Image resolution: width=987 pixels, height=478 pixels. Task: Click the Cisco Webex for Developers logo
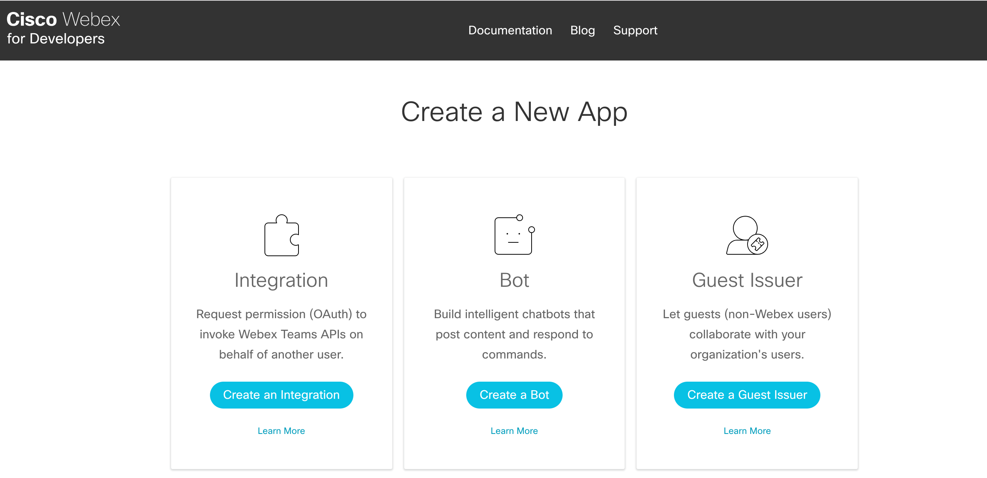pyautogui.click(x=63, y=28)
